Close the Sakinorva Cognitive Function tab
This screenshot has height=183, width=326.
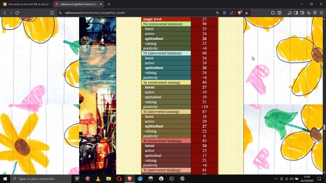pyautogui.click(x=101, y=4)
